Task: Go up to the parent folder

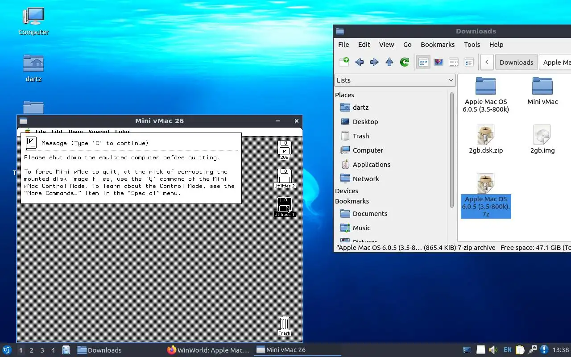Action: (389, 62)
